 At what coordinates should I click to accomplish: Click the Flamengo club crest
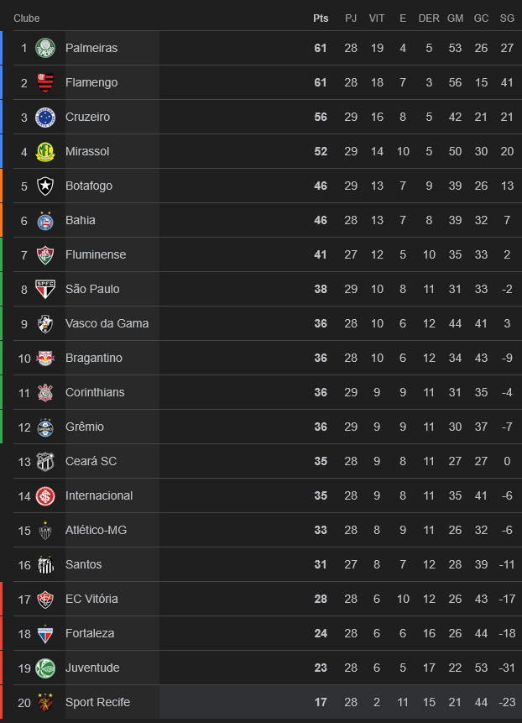click(45, 82)
